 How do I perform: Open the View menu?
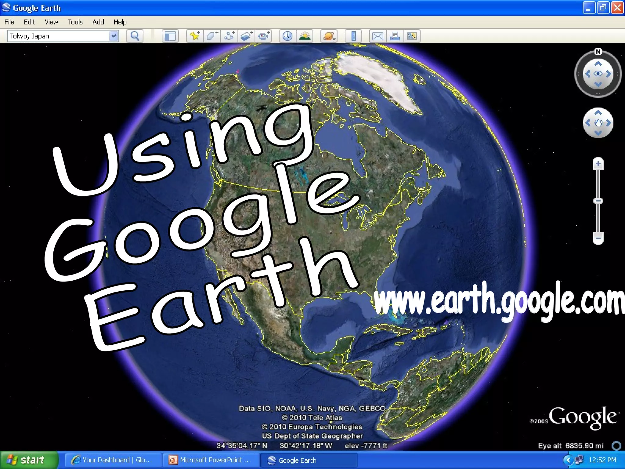pos(51,22)
